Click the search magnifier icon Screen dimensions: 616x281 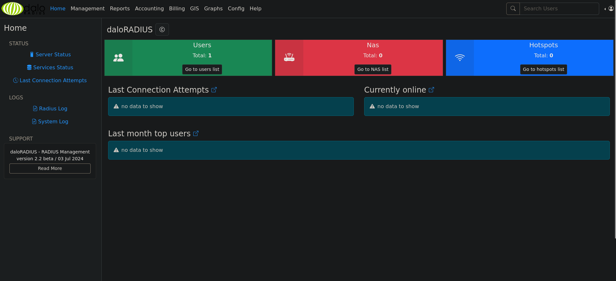pyautogui.click(x=513, y=9)
